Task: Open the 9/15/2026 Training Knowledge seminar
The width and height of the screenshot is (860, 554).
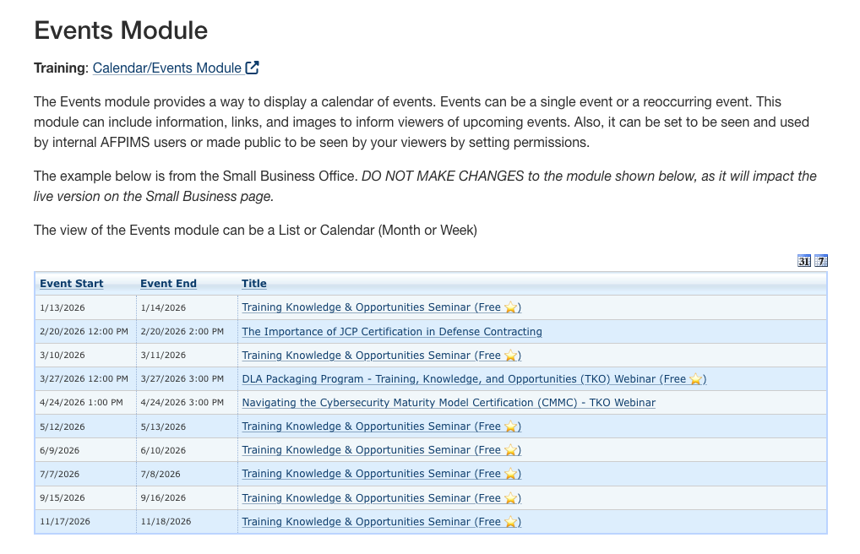Action: pyautogui.click(x=372, y=498)
